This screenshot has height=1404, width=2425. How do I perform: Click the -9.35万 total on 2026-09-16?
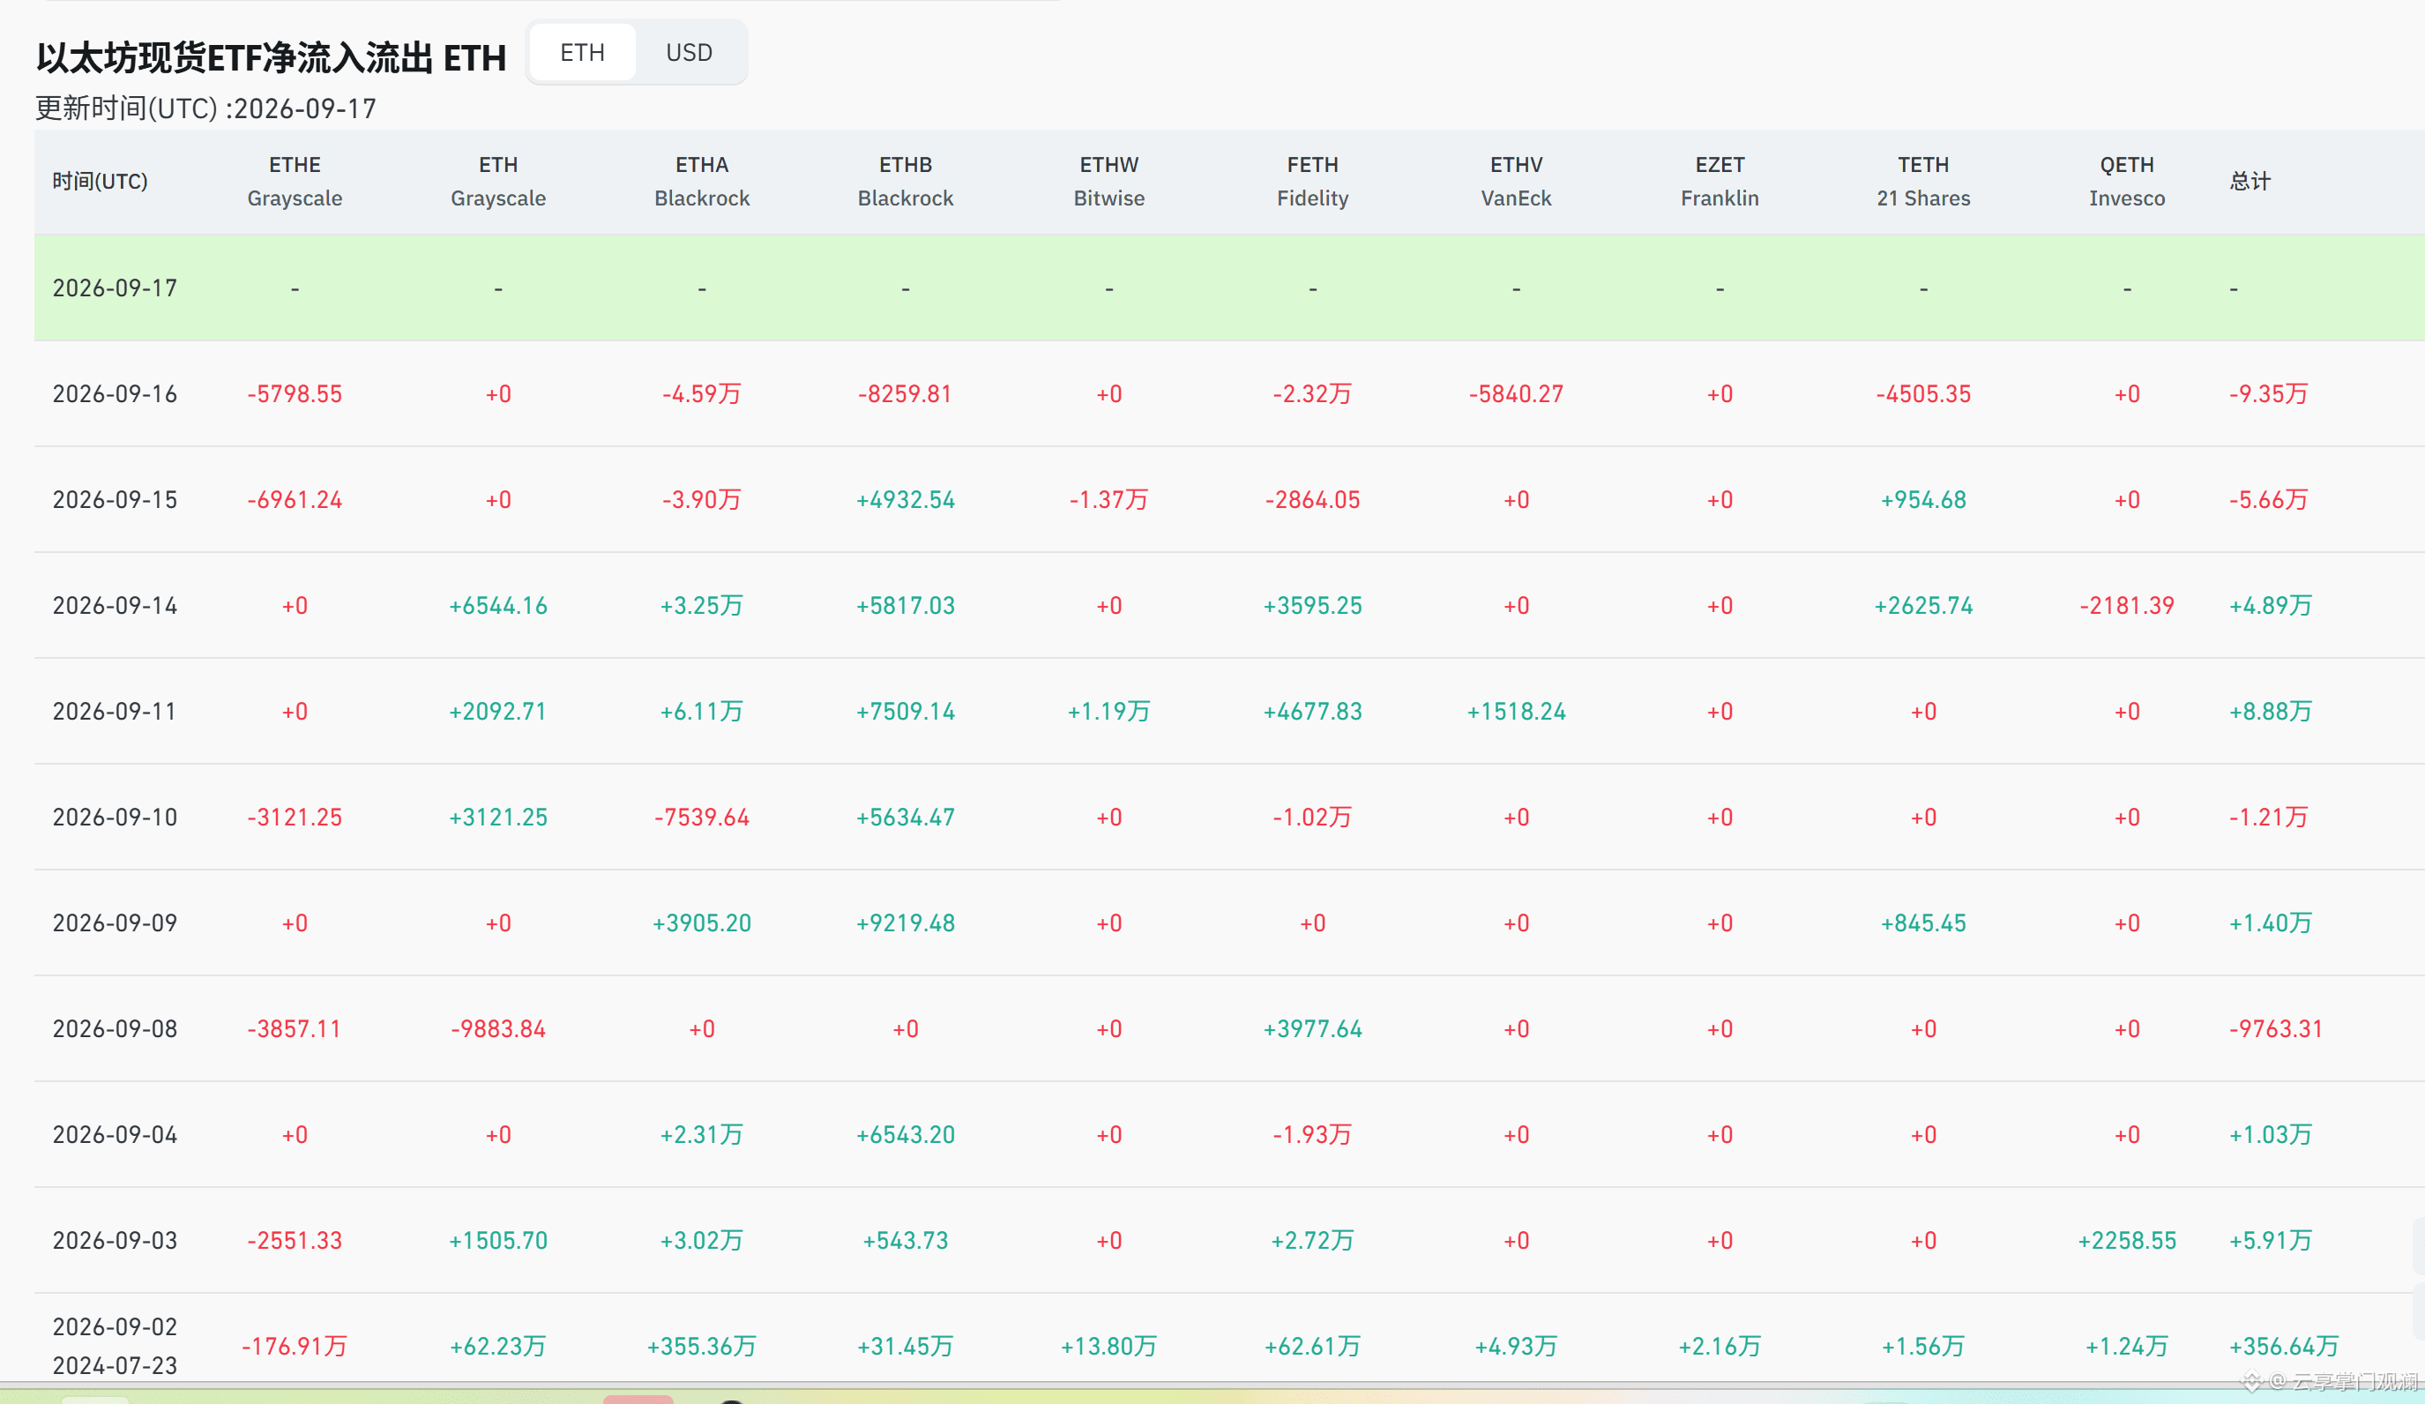click(x=2268, y=393)
